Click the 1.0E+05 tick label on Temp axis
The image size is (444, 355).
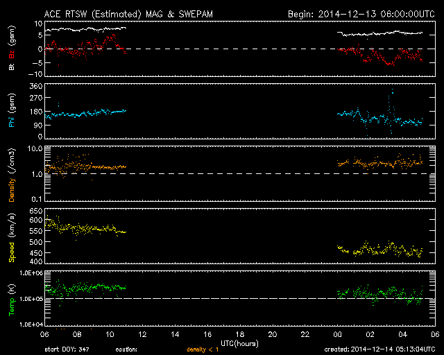point(31,299)
